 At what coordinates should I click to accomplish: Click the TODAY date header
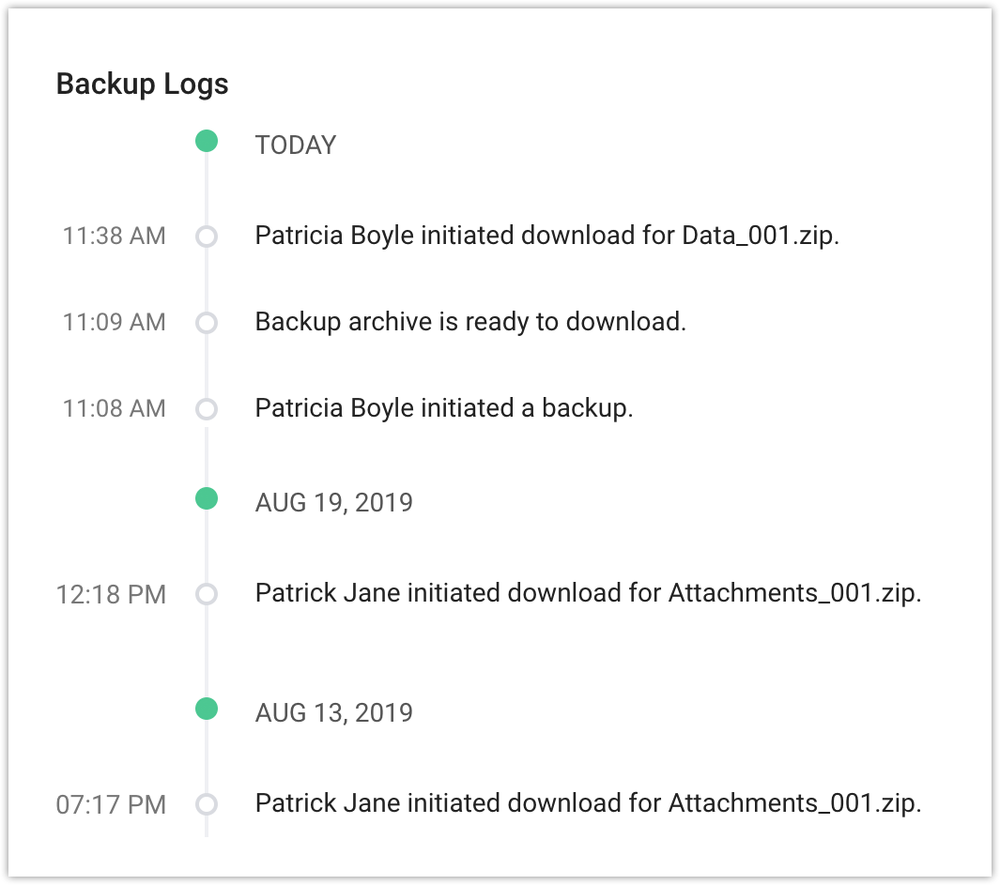click(296, 145)
